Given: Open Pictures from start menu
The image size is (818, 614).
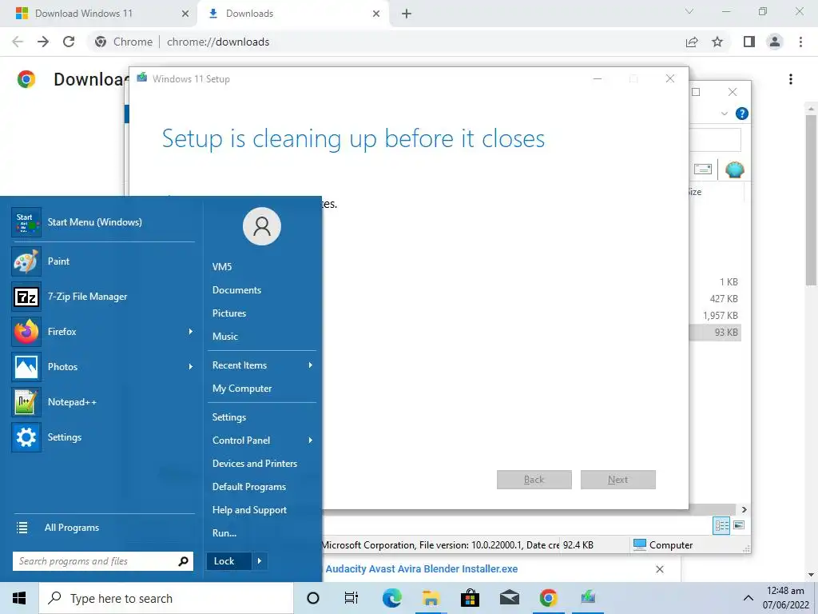Looking at the screenshot, I should pyautogui.click(x=229, y=313).
